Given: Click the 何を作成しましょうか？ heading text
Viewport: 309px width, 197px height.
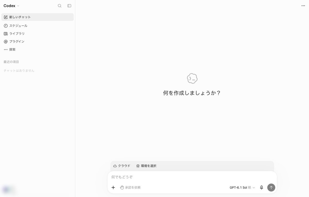Looking at the screenshot, I should tap(192, 93).
